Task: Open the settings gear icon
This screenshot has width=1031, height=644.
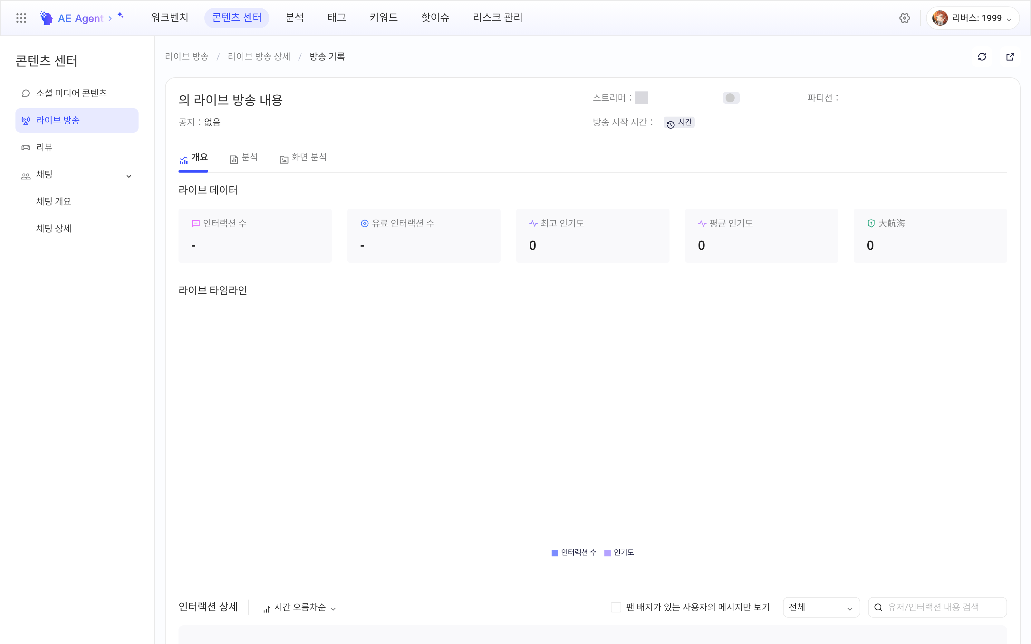Action: coord(904,18)
